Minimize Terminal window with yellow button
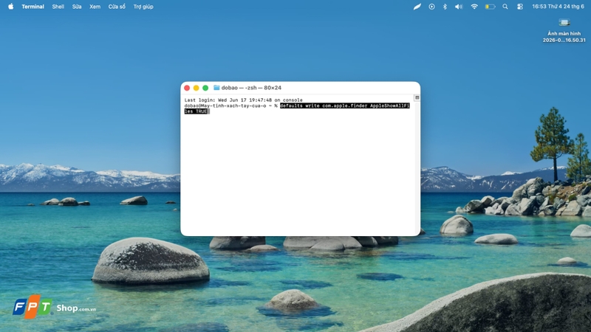This screenshot has height=332, width=591. [x=196, y=88]
